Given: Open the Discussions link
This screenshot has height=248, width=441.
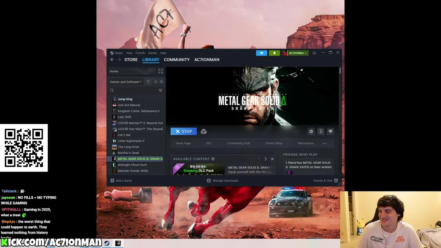Looking at the screenshot, I should pyautogui.click(x=306, y=143).
